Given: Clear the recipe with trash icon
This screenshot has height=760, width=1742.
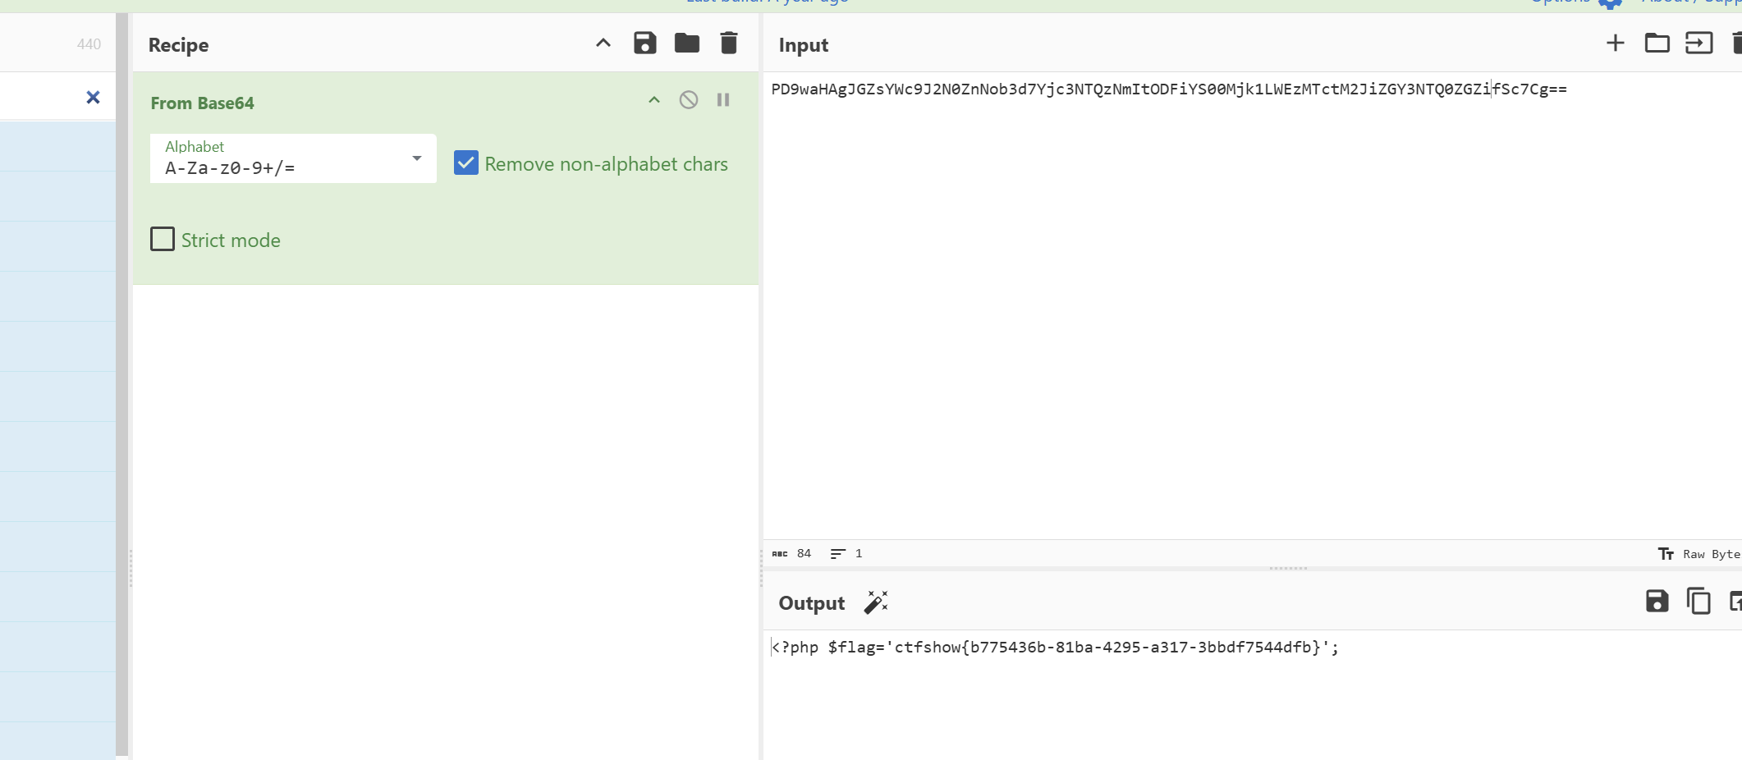Looking at the screenshot, I should (x=728, y=43).
